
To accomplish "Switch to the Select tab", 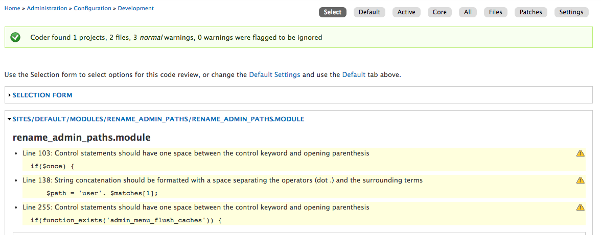I will click(333, 12).
